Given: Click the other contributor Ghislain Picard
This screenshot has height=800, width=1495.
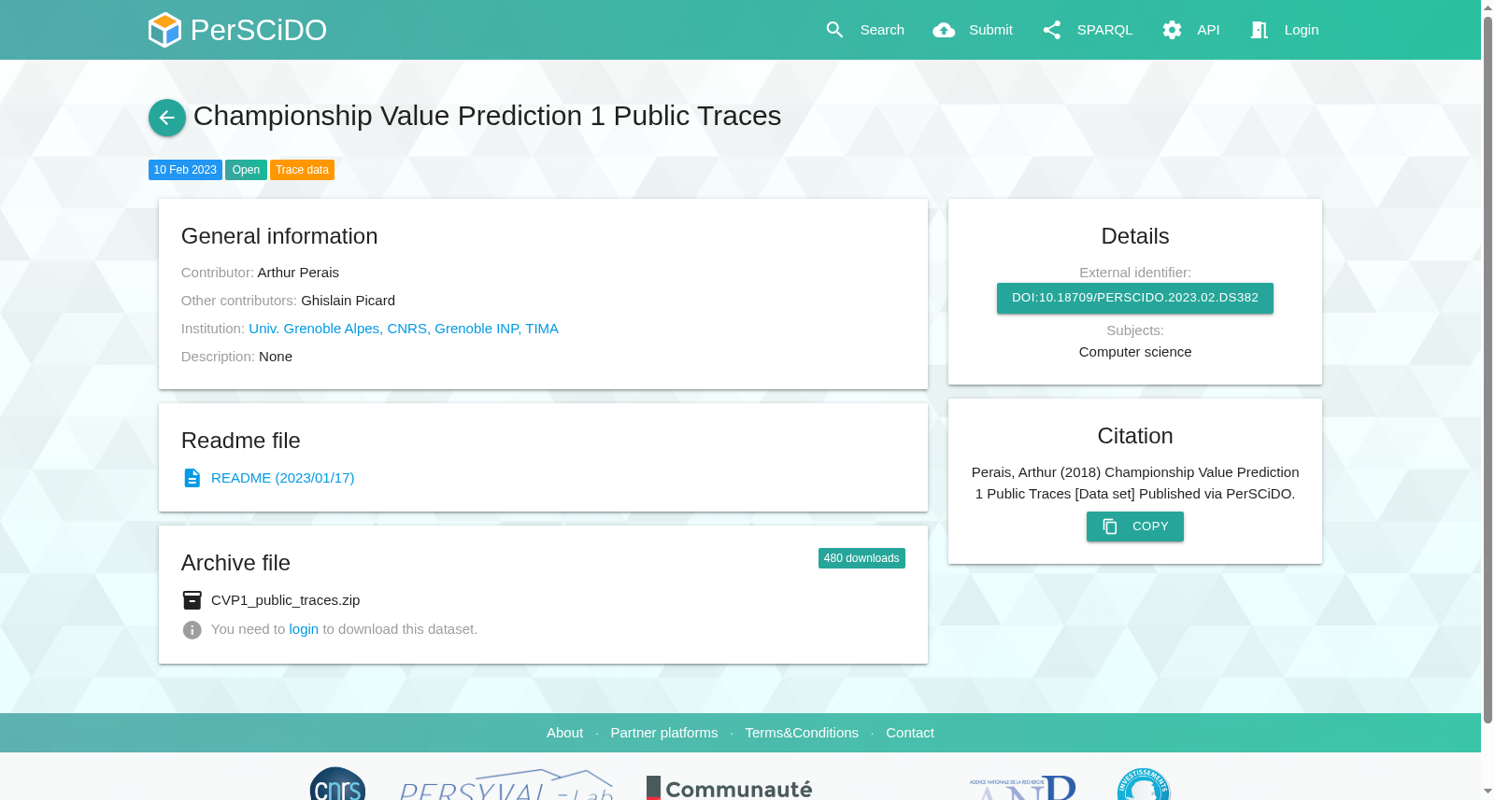Looking at the screenshot, I should coord(348,301).
